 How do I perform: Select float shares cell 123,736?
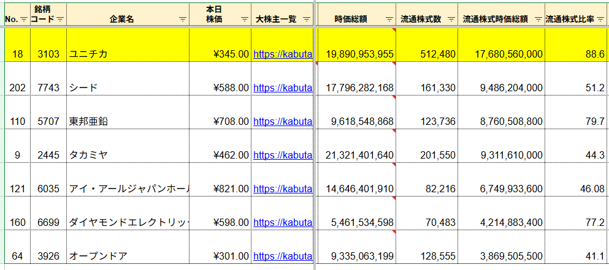pyautogui.click(x=427, y=113)
